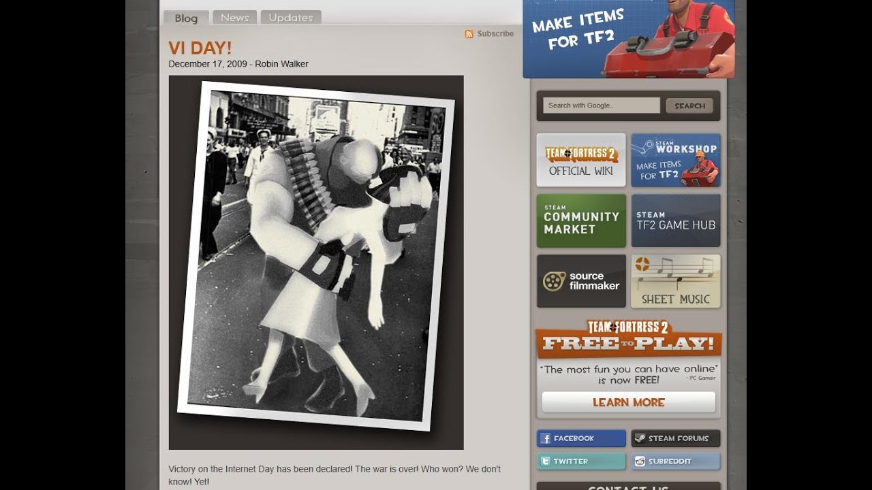Image resolution: width=872 pixels, height=490 pixels.
Task: Open the News tab
Action: [234, 18]
